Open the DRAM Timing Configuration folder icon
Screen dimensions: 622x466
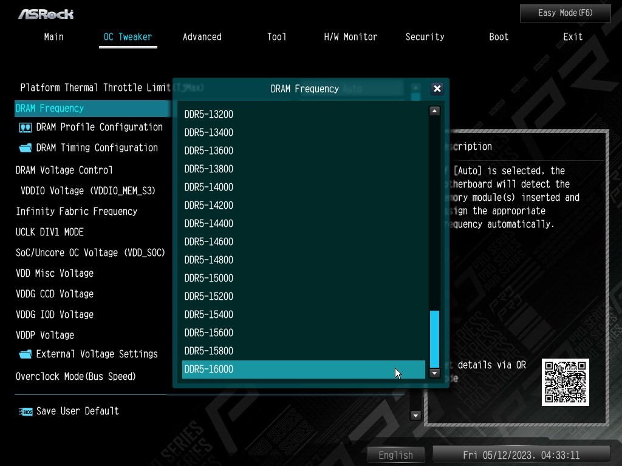(25, 148)
